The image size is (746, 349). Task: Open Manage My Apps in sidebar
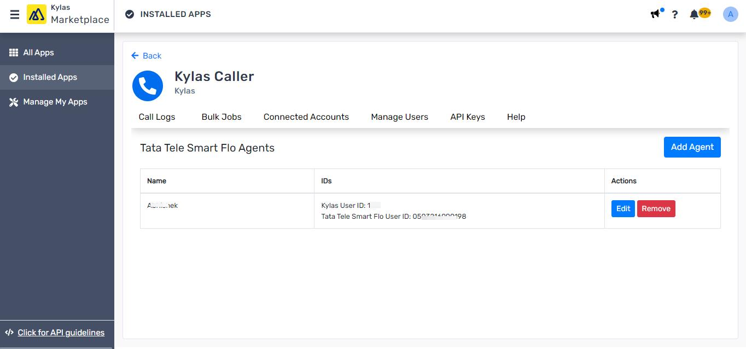57,102
